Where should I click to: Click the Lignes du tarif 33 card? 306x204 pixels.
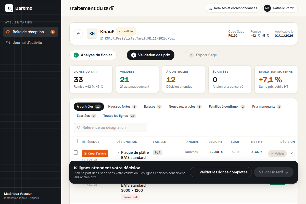pos(91,79)
